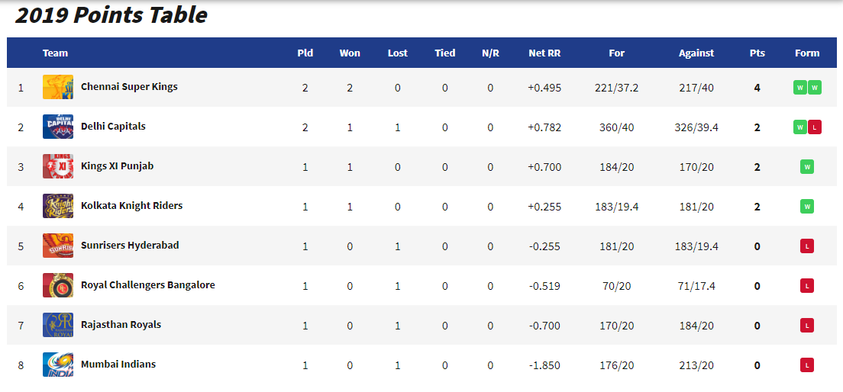Open the Chennai Super Kings team link
This screenshot has height=392, width=843.
[x=129, y=87]
